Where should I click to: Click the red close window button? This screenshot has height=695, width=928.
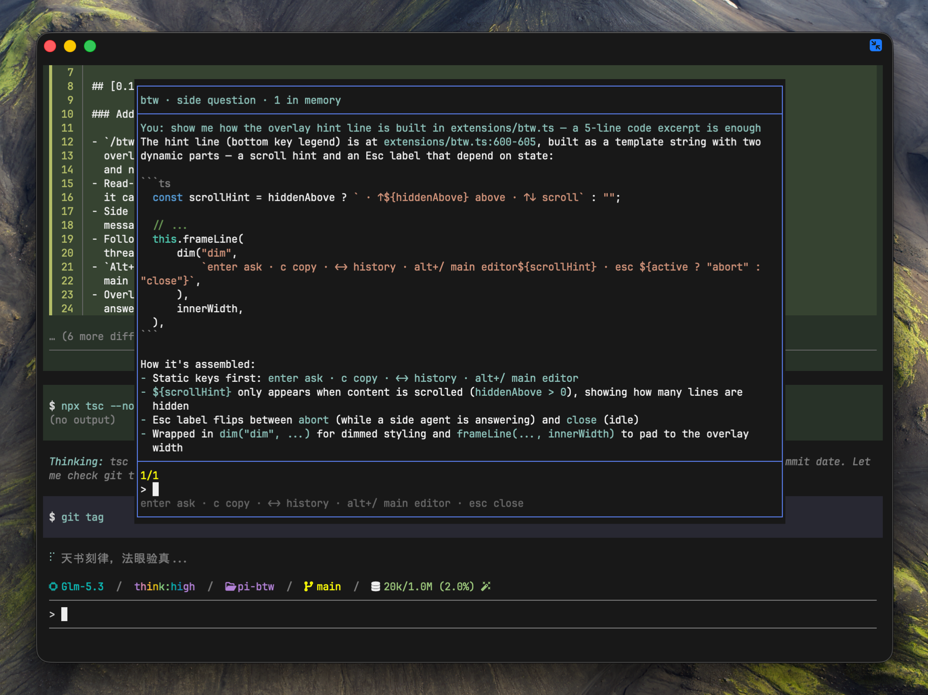pyautogui.click(x=50, y=46)
